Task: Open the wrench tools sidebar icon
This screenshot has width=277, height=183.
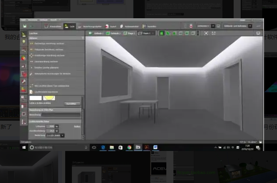Action: (24, 82)
